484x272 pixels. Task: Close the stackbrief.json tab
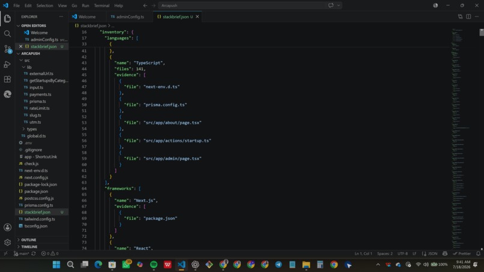197,17
